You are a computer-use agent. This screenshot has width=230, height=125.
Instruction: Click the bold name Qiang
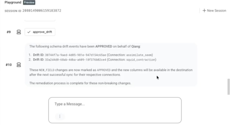click(x=135, y=47)
